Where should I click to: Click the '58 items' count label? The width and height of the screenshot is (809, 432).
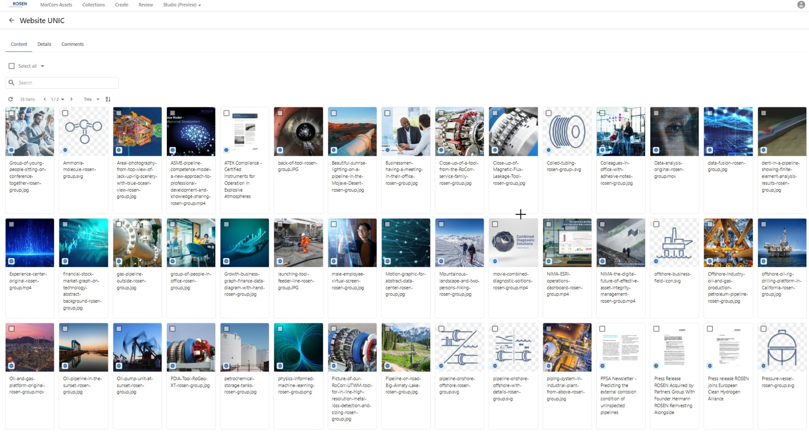tap(27, 99)
